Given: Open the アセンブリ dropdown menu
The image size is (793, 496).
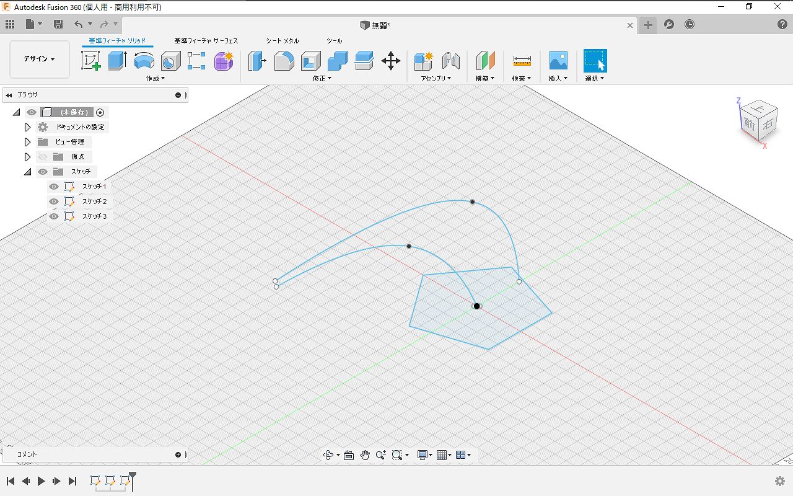Looking at the screenshot, I should [436, 79].
